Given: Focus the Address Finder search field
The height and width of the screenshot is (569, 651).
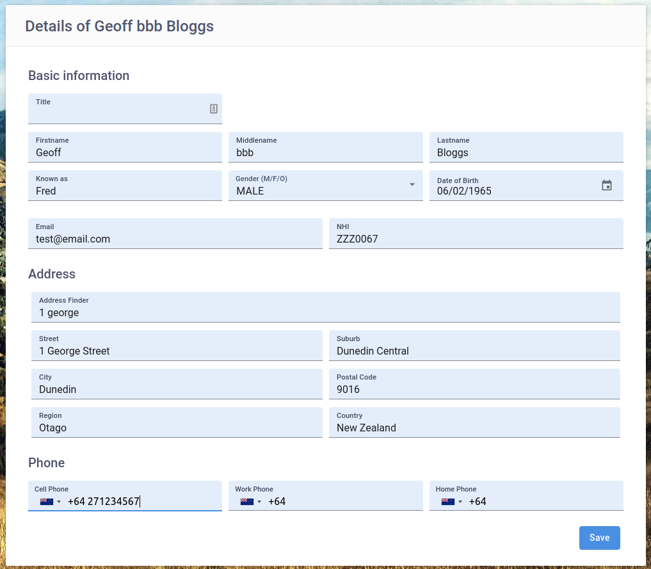Looking at the screenshot, I should coord(325,313).
